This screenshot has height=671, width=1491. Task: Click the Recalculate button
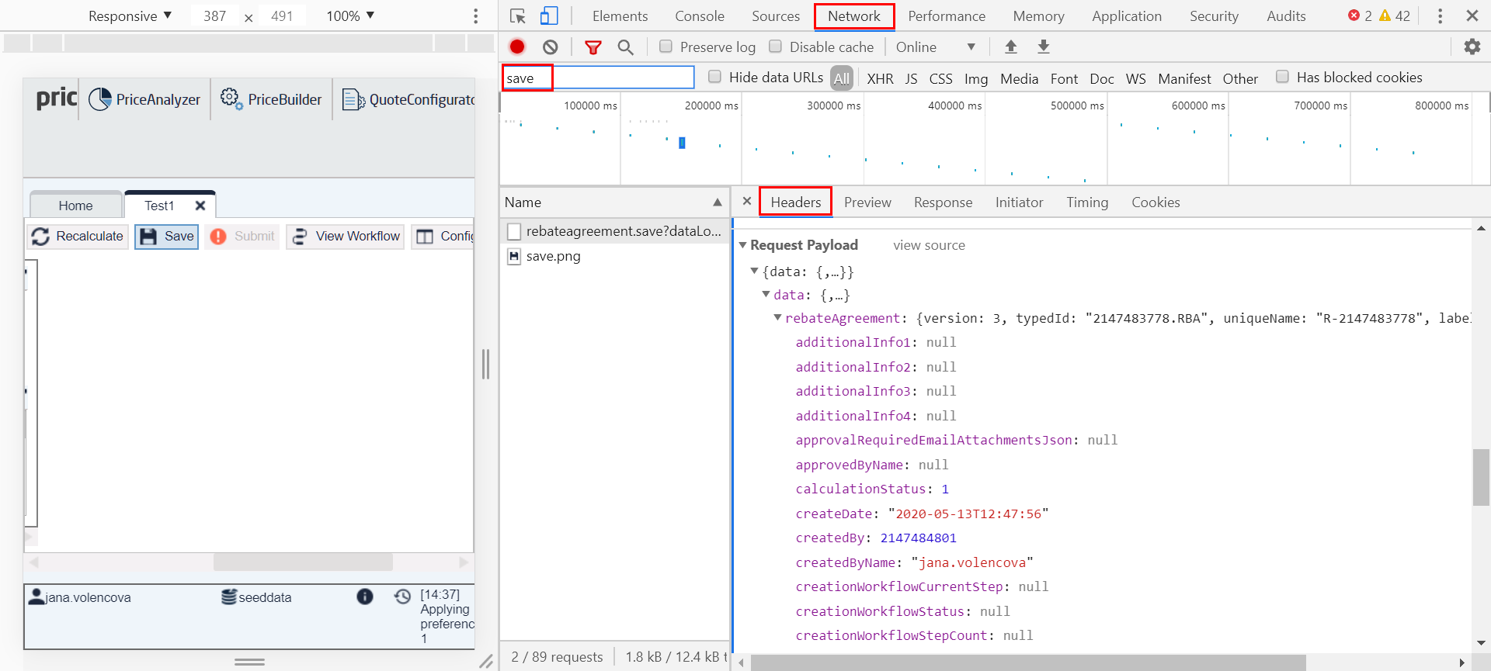click(78, 237)
